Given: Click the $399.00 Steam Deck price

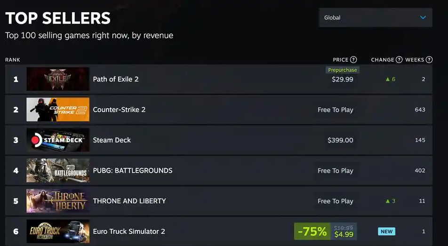Looking at the screenshot, I should tap(340, 140).
